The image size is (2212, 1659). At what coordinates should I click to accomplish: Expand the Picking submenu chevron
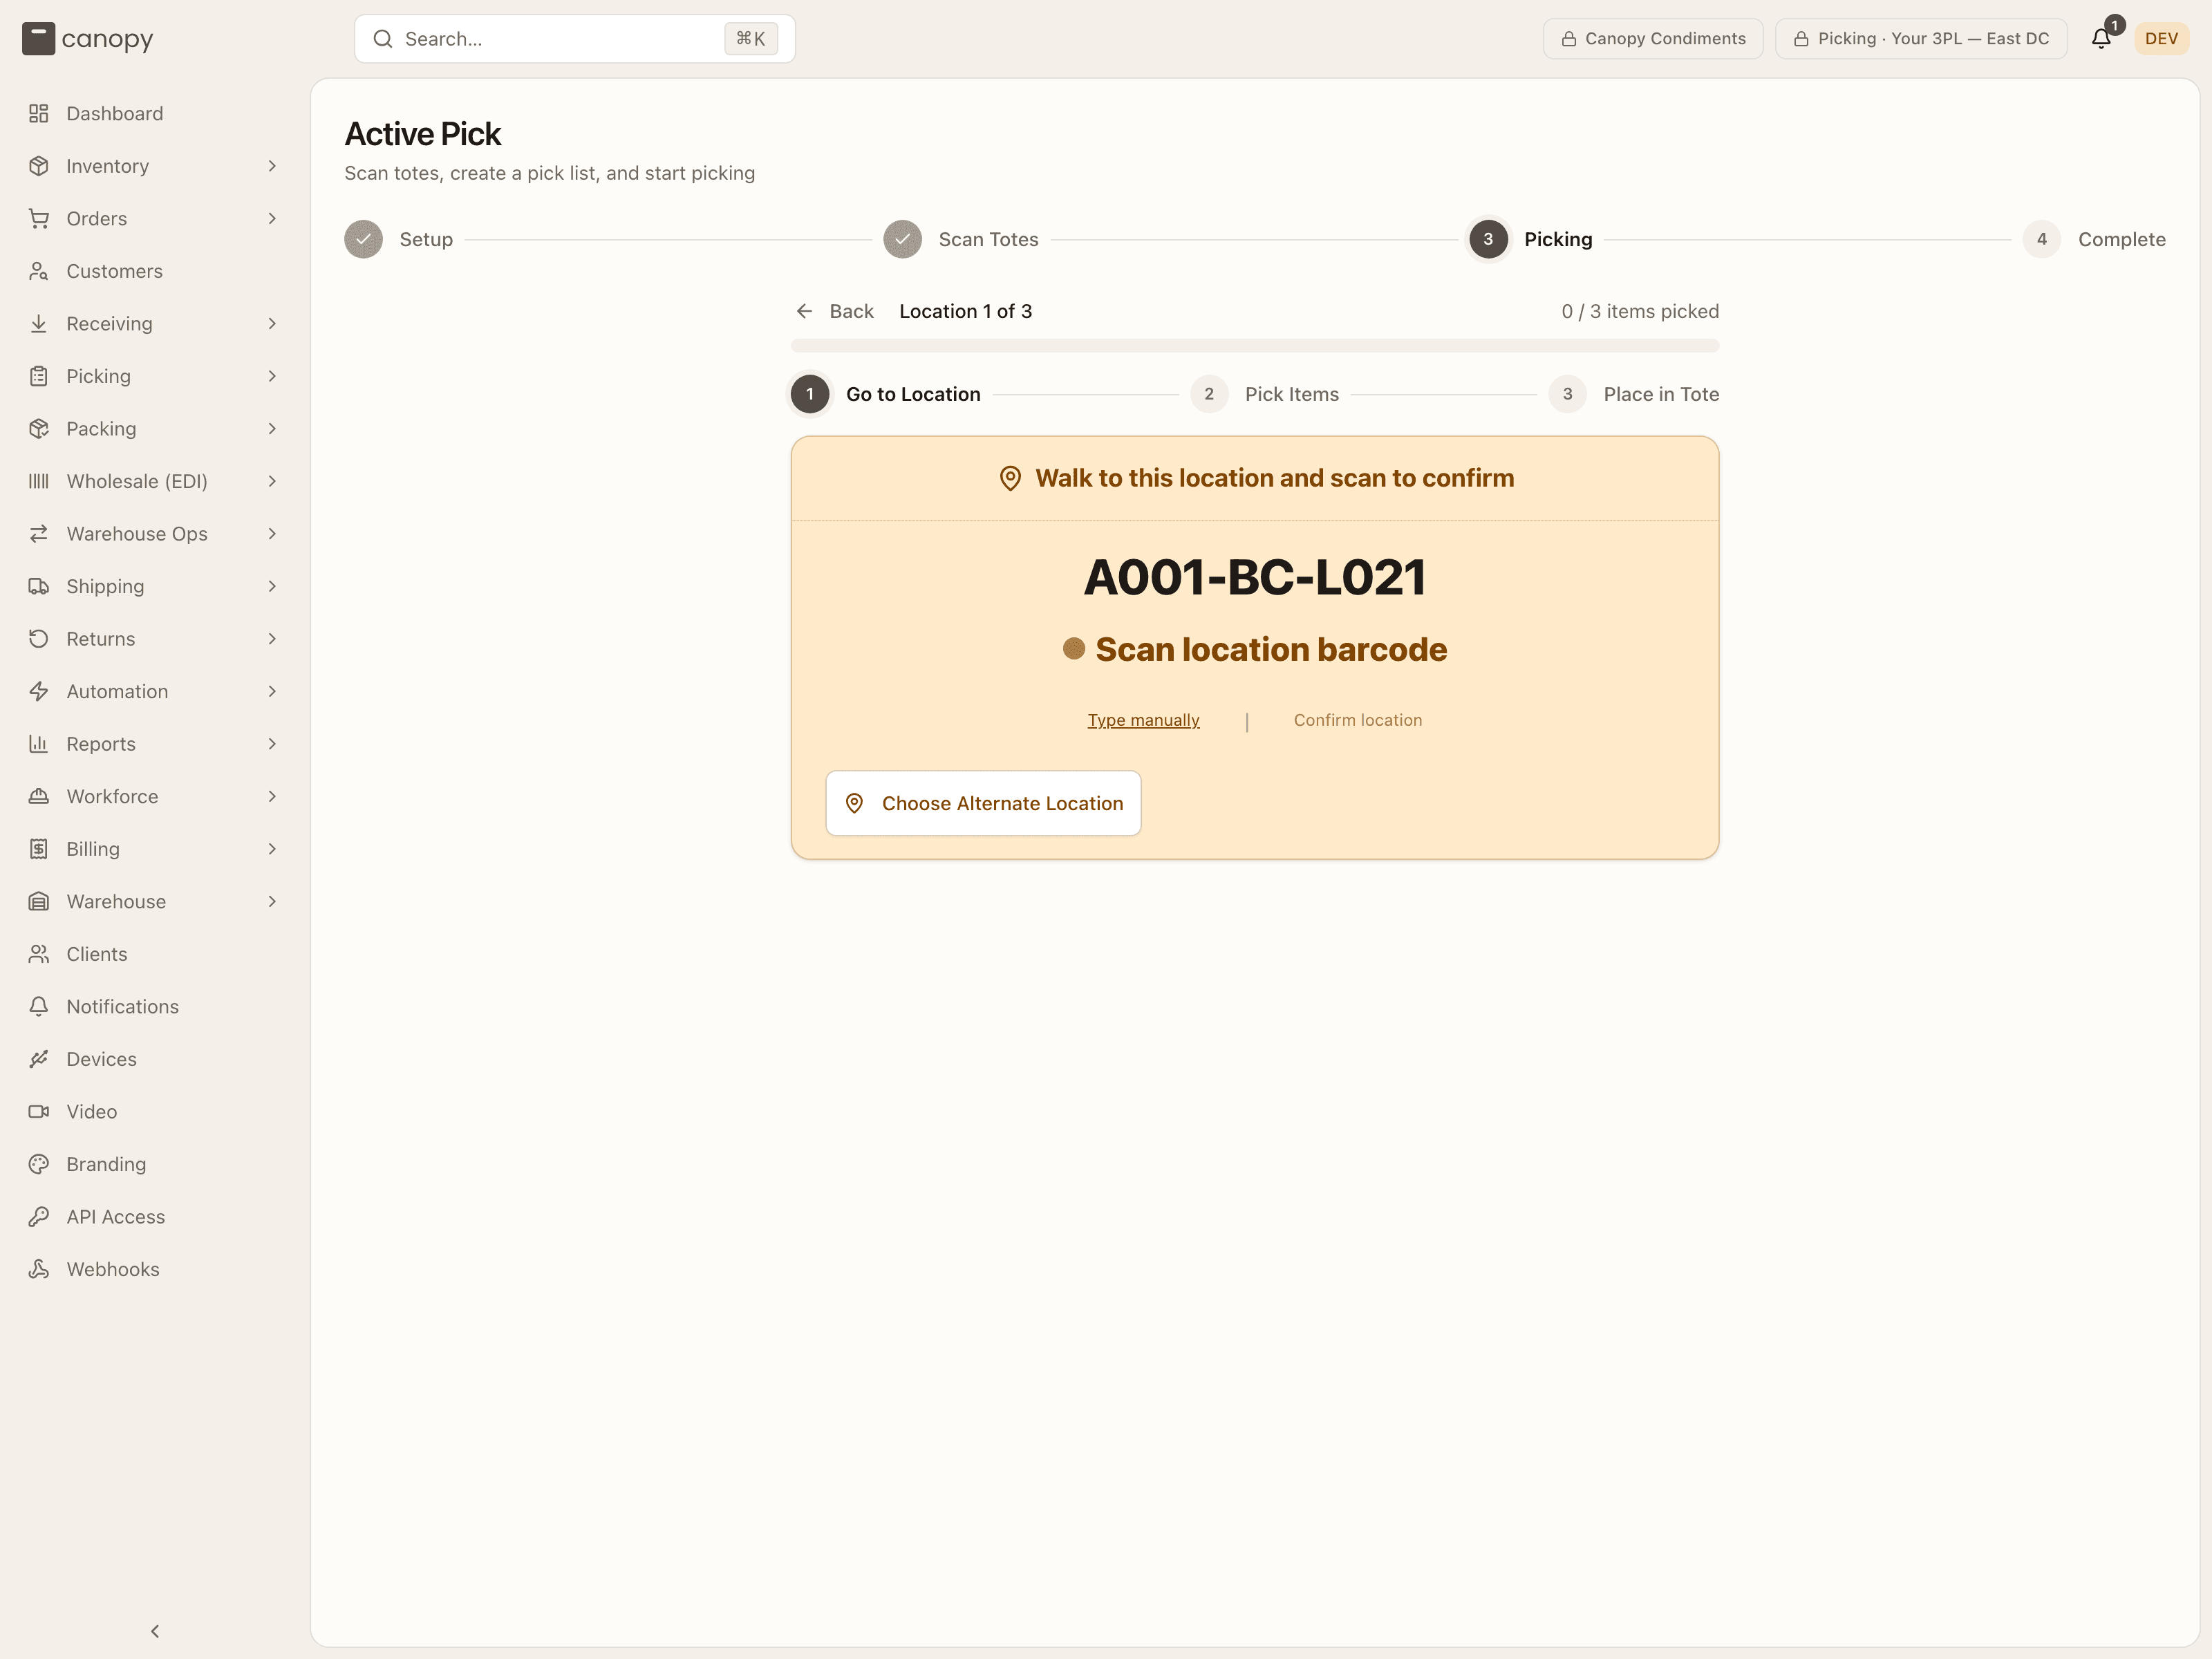272,376
